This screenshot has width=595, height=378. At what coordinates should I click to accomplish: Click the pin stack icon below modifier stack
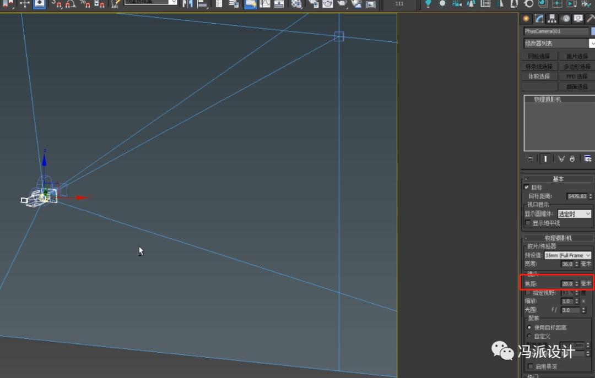[530, 158]
